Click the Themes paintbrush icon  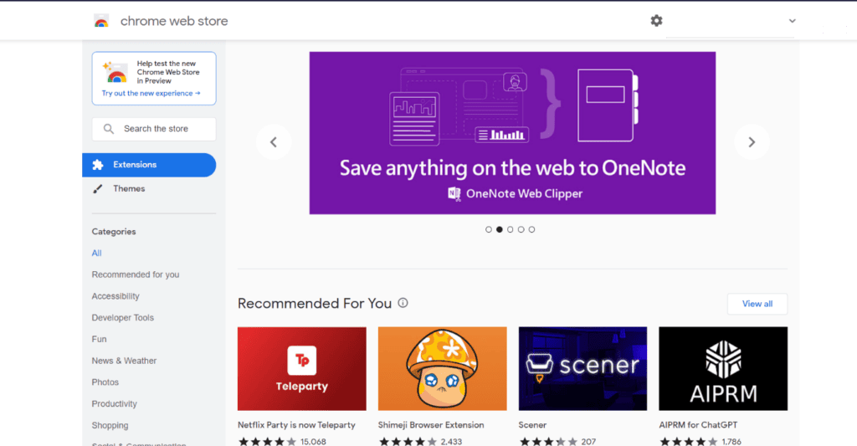point(98,189)
